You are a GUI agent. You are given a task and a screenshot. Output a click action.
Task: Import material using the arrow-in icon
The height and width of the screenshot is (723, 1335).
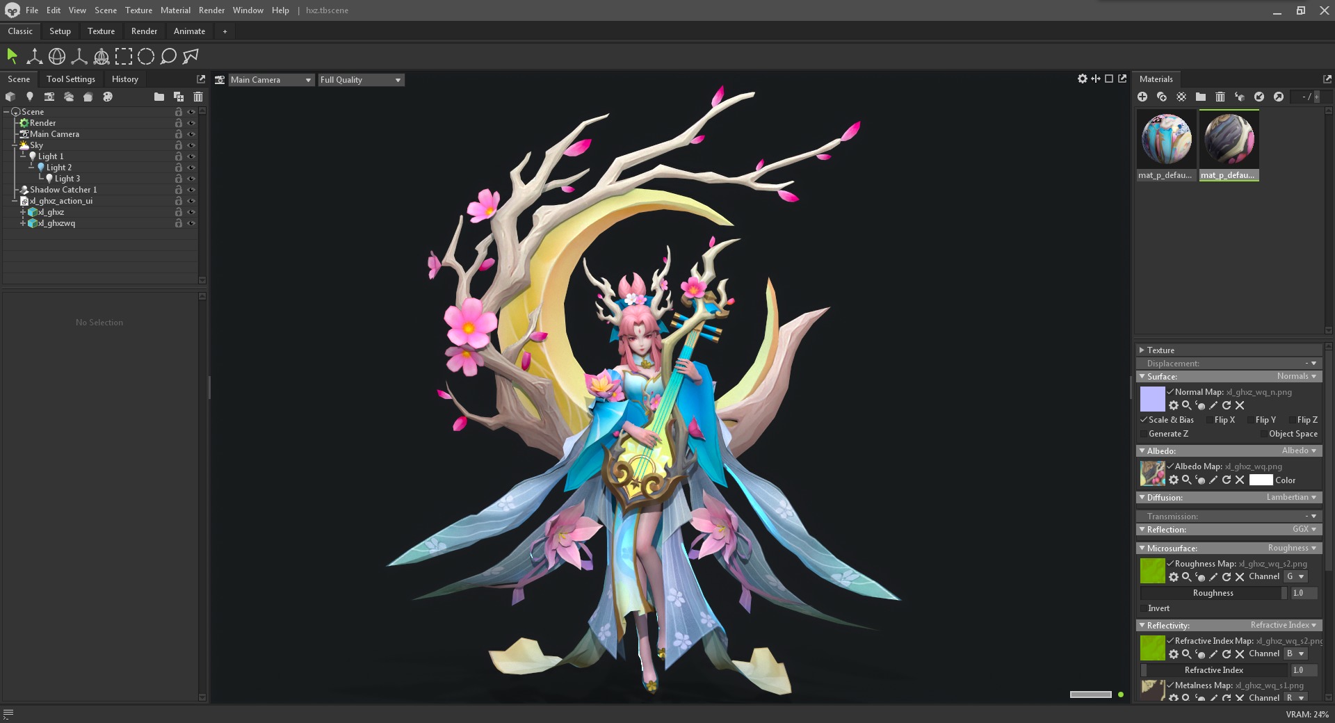pyautogui.click(x=1259, y=97)
